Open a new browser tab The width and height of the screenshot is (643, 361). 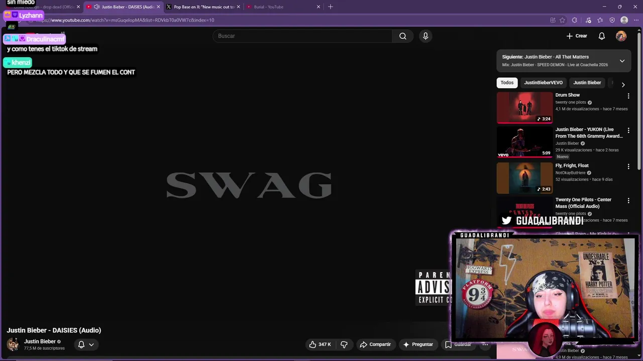click(x=330, y=7)
